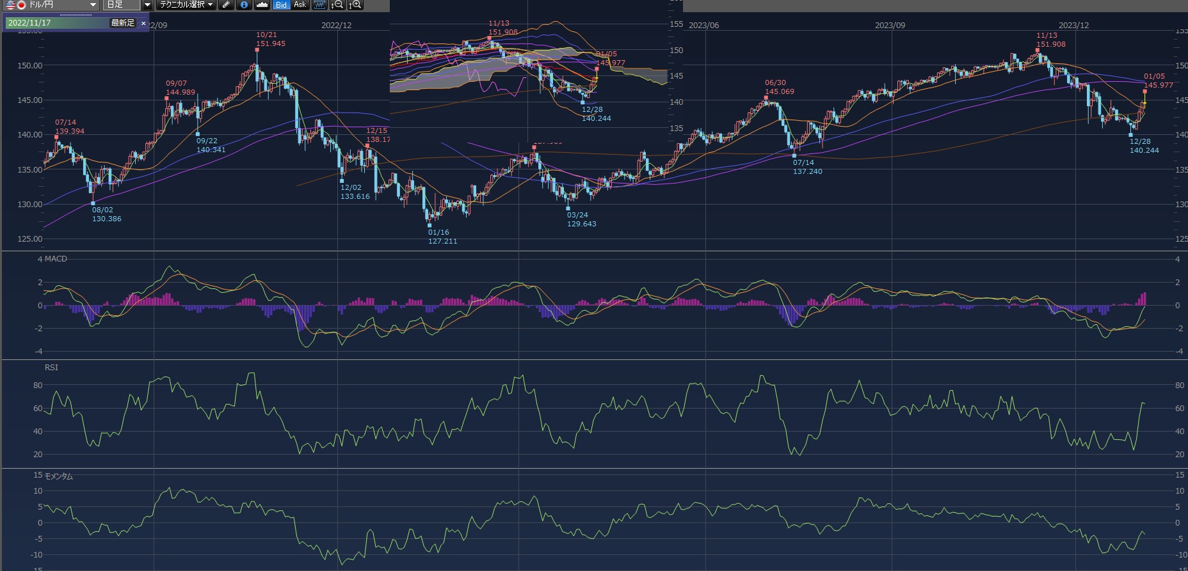
Task: Close the date range scroll panel
Action: (143, 23)
